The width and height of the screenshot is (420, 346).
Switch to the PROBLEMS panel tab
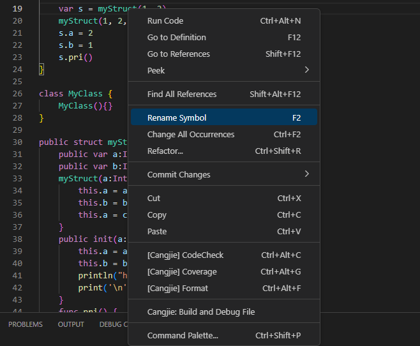(x=26, y=324)
